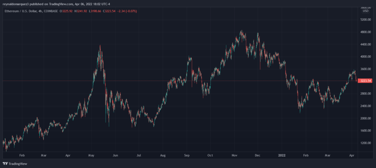Click the 2022 year marker on time axis
Viewport: 376px width, 168px height.
[x=281, y=155]
